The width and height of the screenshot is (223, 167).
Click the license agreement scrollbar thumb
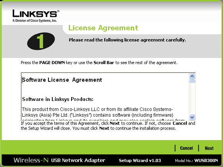192,81
